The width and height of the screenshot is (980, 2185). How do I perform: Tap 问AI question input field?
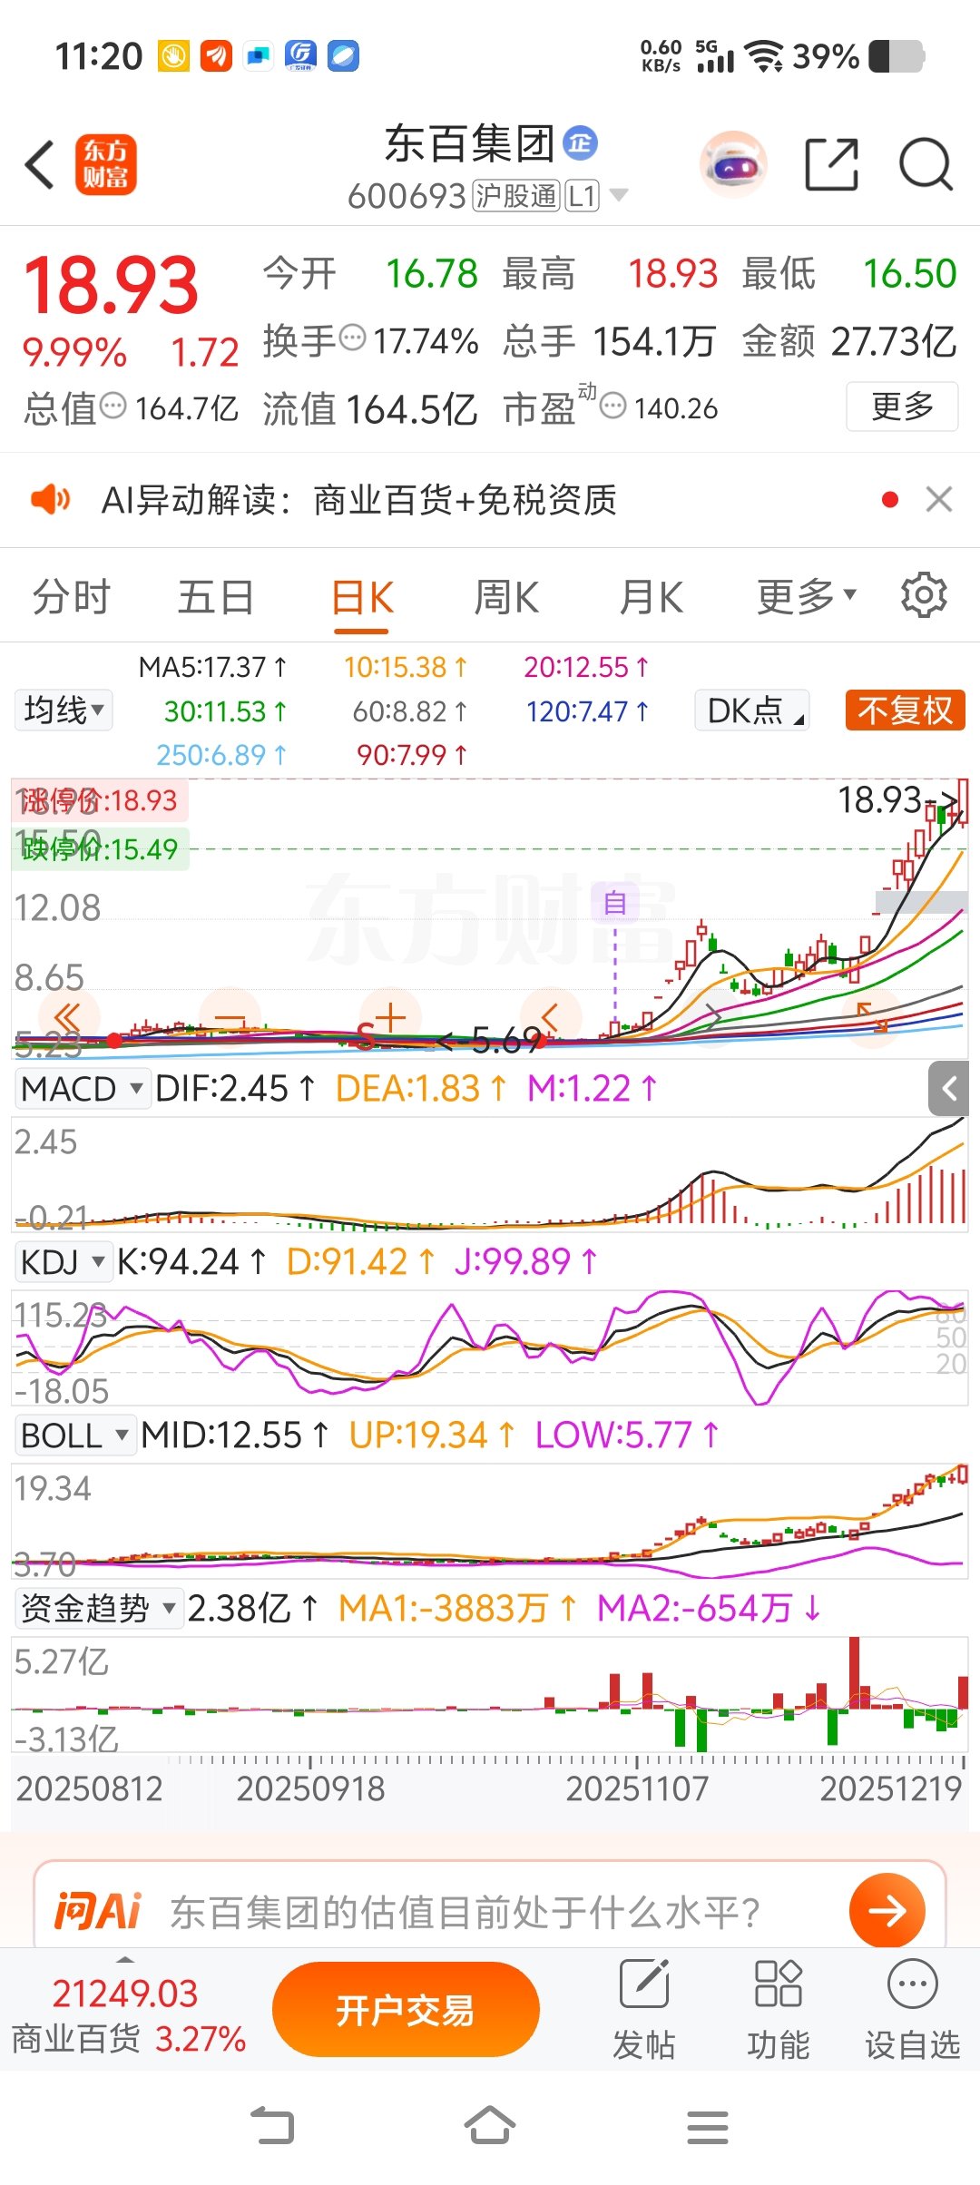[490, 1910]
